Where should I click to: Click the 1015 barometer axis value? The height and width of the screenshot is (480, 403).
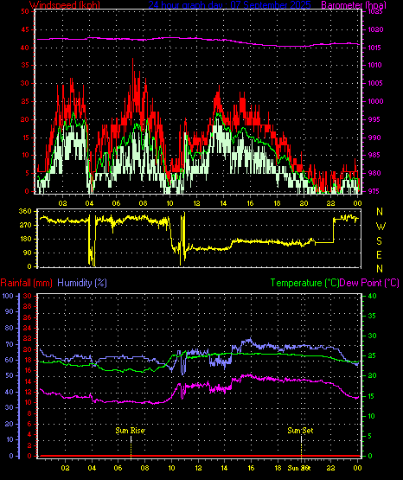(375, 48)
